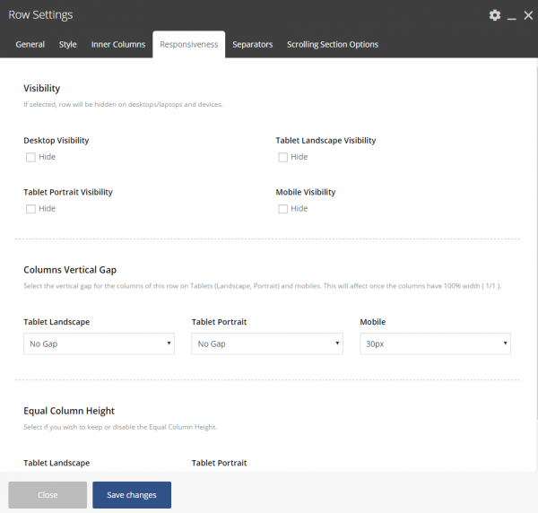Minimize the Row Settings panel
538x513 pixels.
click(511, 16)
